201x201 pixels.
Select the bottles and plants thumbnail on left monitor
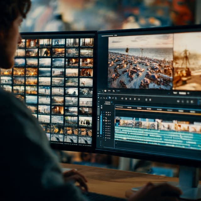pyautogui.click(x=85, y=121)
